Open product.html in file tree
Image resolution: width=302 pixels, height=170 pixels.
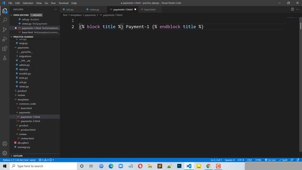pyautogui.click(x=28, y=130)
